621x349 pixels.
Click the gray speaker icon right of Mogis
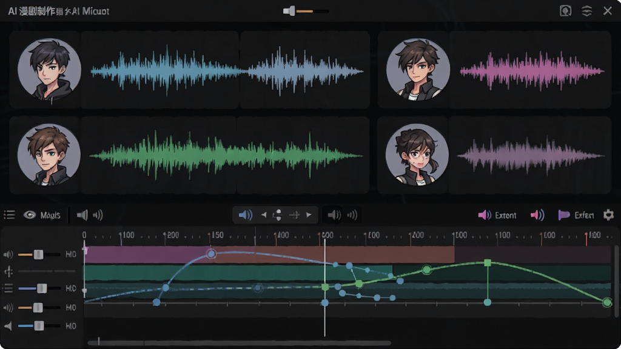(82, 215)
